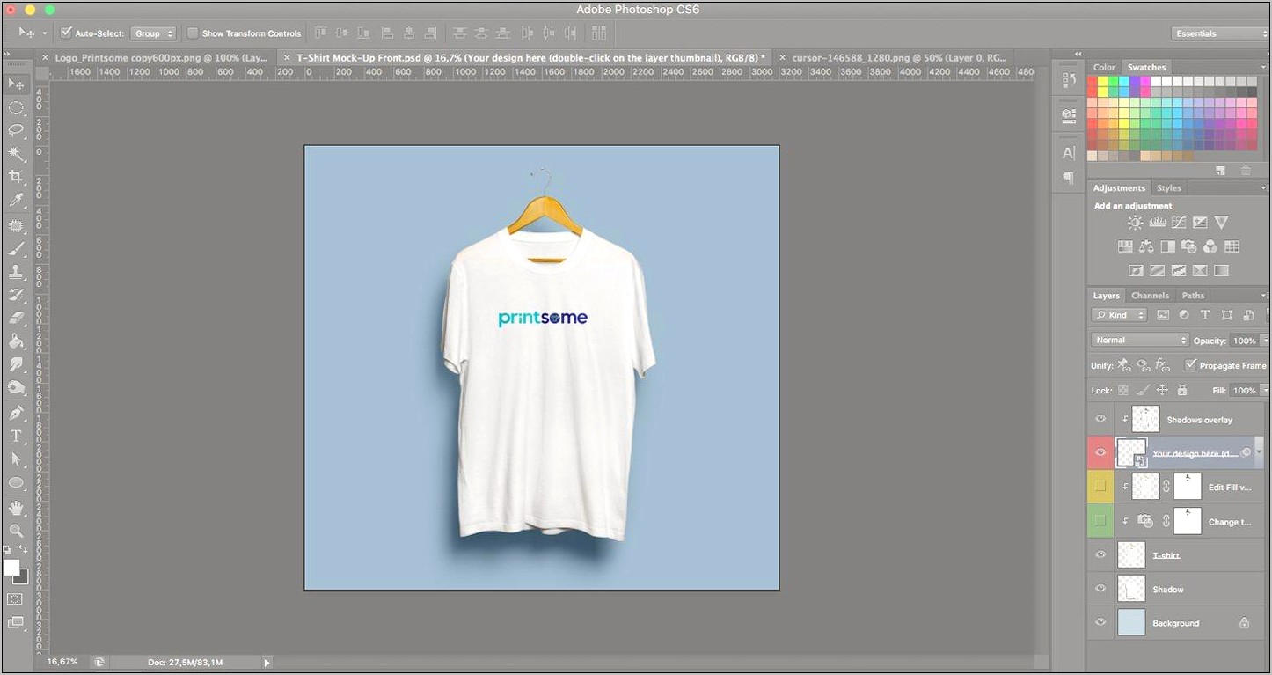Toggle Quick Mask mode icon
Screen dimensions: 1272x675
[x=15, y=599]
